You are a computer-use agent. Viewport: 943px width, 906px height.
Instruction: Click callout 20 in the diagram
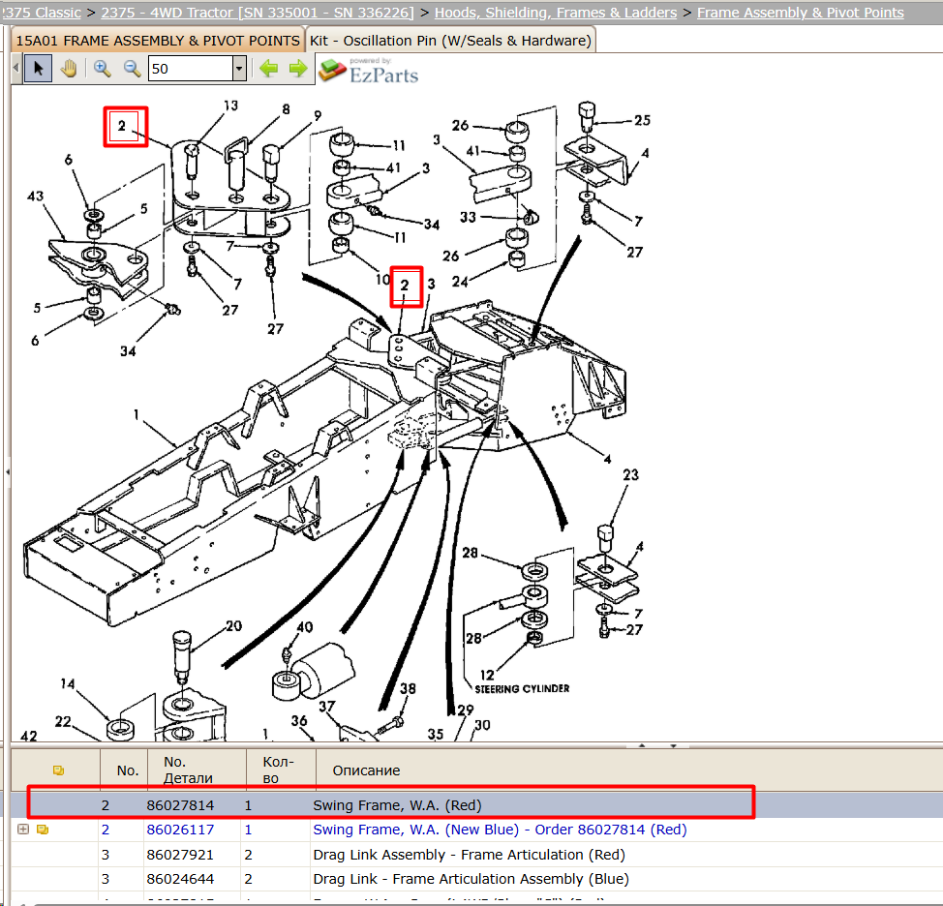coord(234,626)
